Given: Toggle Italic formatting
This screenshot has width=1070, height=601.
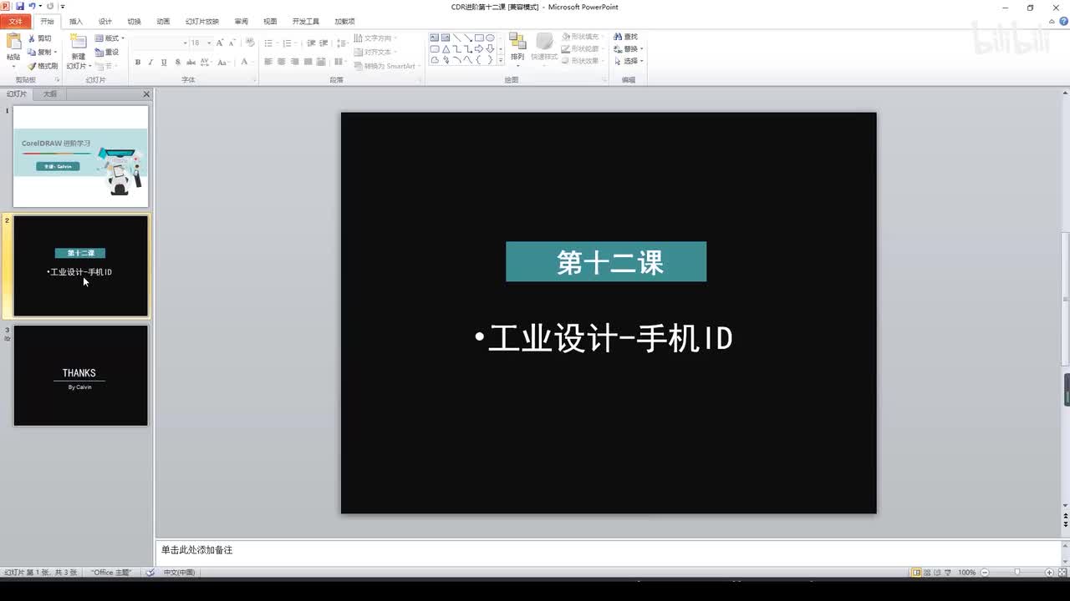Looking at the screenshot, I should click(150, 62).
